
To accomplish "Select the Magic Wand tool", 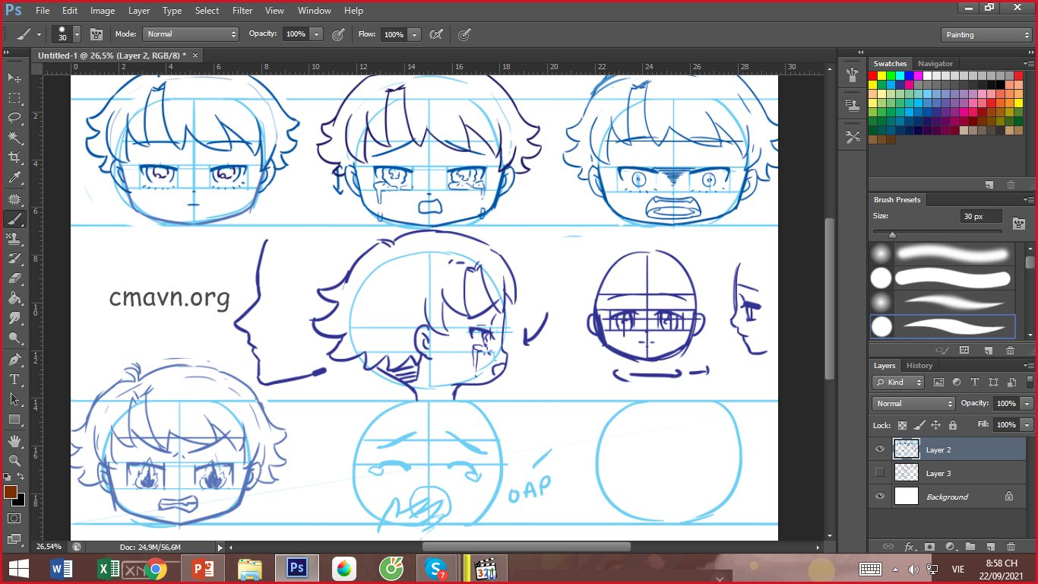I will click(14, 138).
